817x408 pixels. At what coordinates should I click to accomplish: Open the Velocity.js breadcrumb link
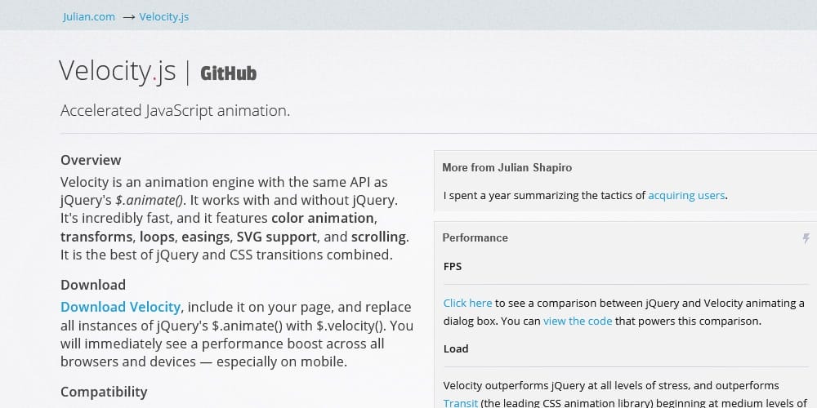163,16
